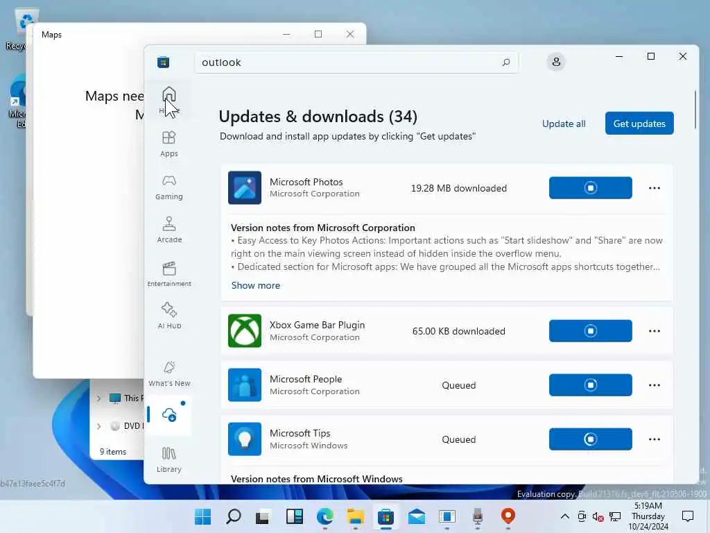Click the Xbox Game Bar Plugin title
The image size is (710, 533).
click(317, 325)
